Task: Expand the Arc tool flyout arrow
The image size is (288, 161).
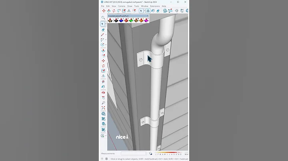Action: (106, 39)
